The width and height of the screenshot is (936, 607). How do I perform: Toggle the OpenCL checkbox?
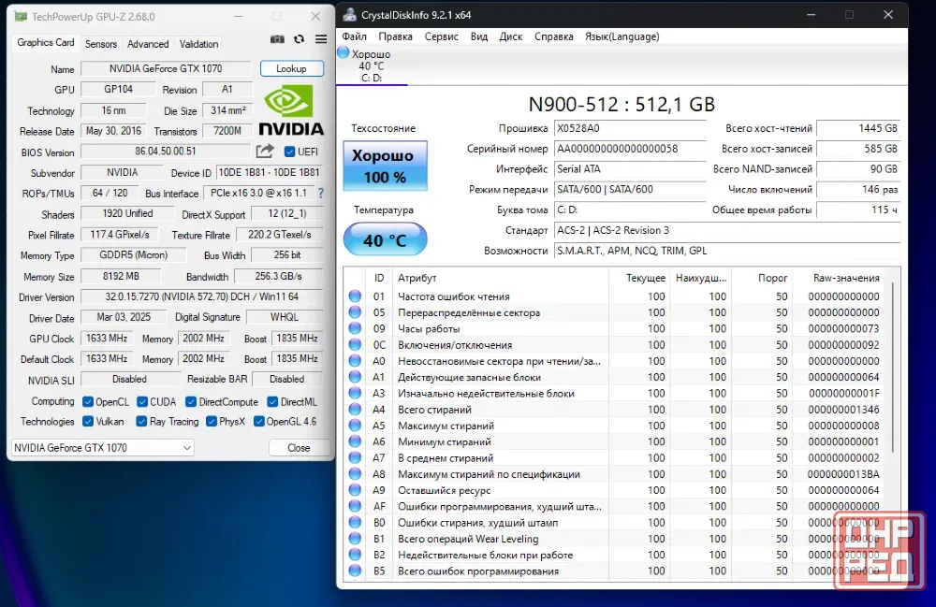pyautogui.click(x=88, y=401)
